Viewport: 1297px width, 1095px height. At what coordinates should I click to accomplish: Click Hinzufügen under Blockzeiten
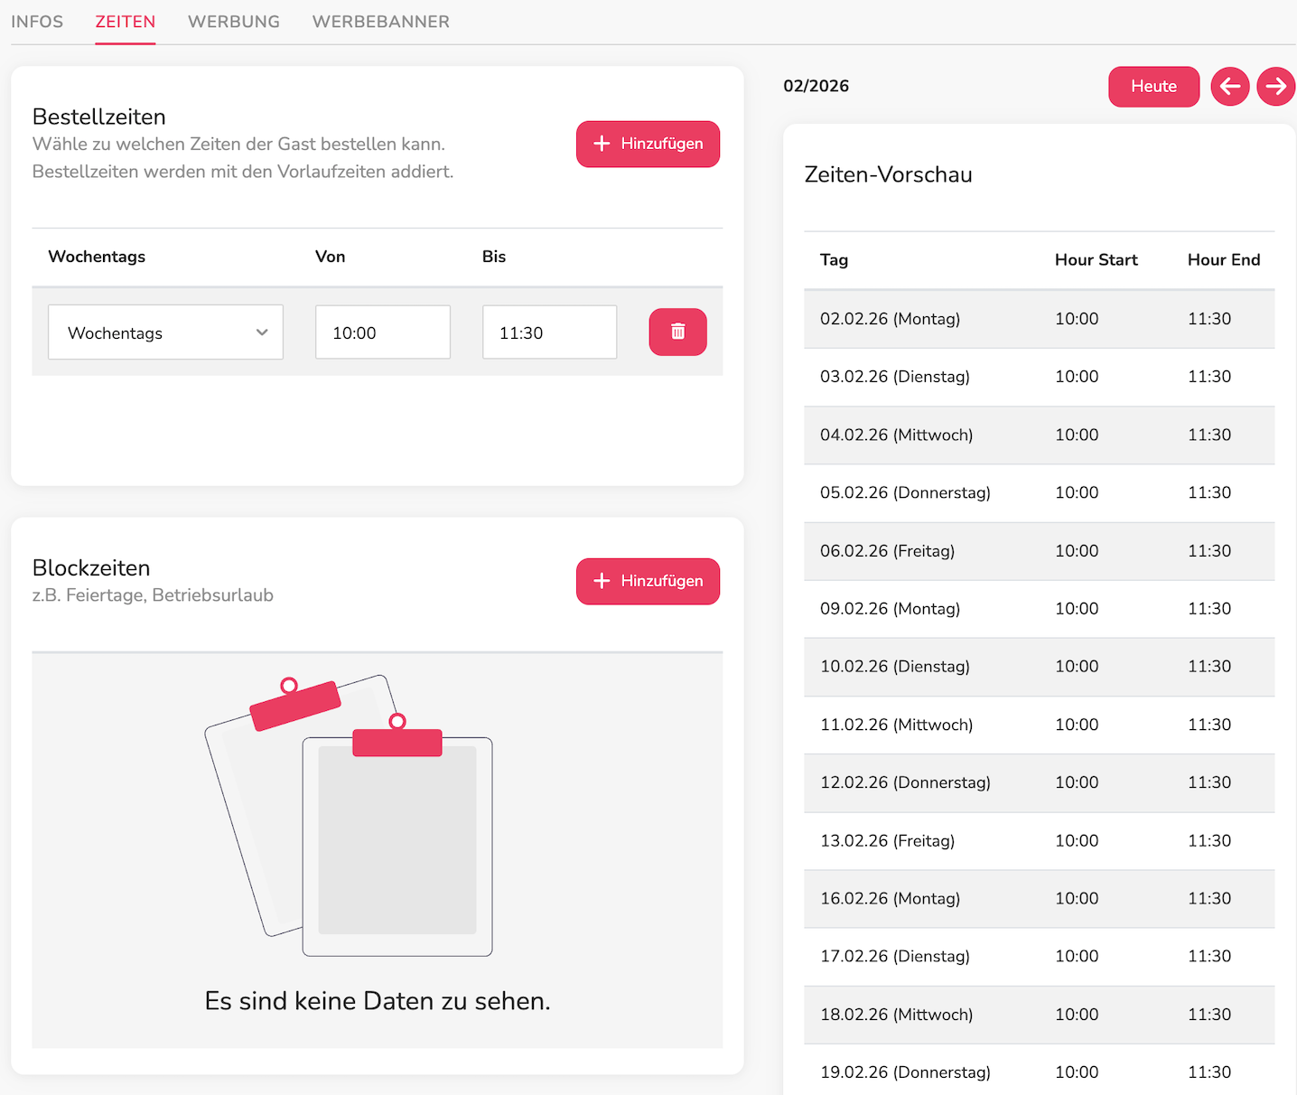(x=648, y=581)
